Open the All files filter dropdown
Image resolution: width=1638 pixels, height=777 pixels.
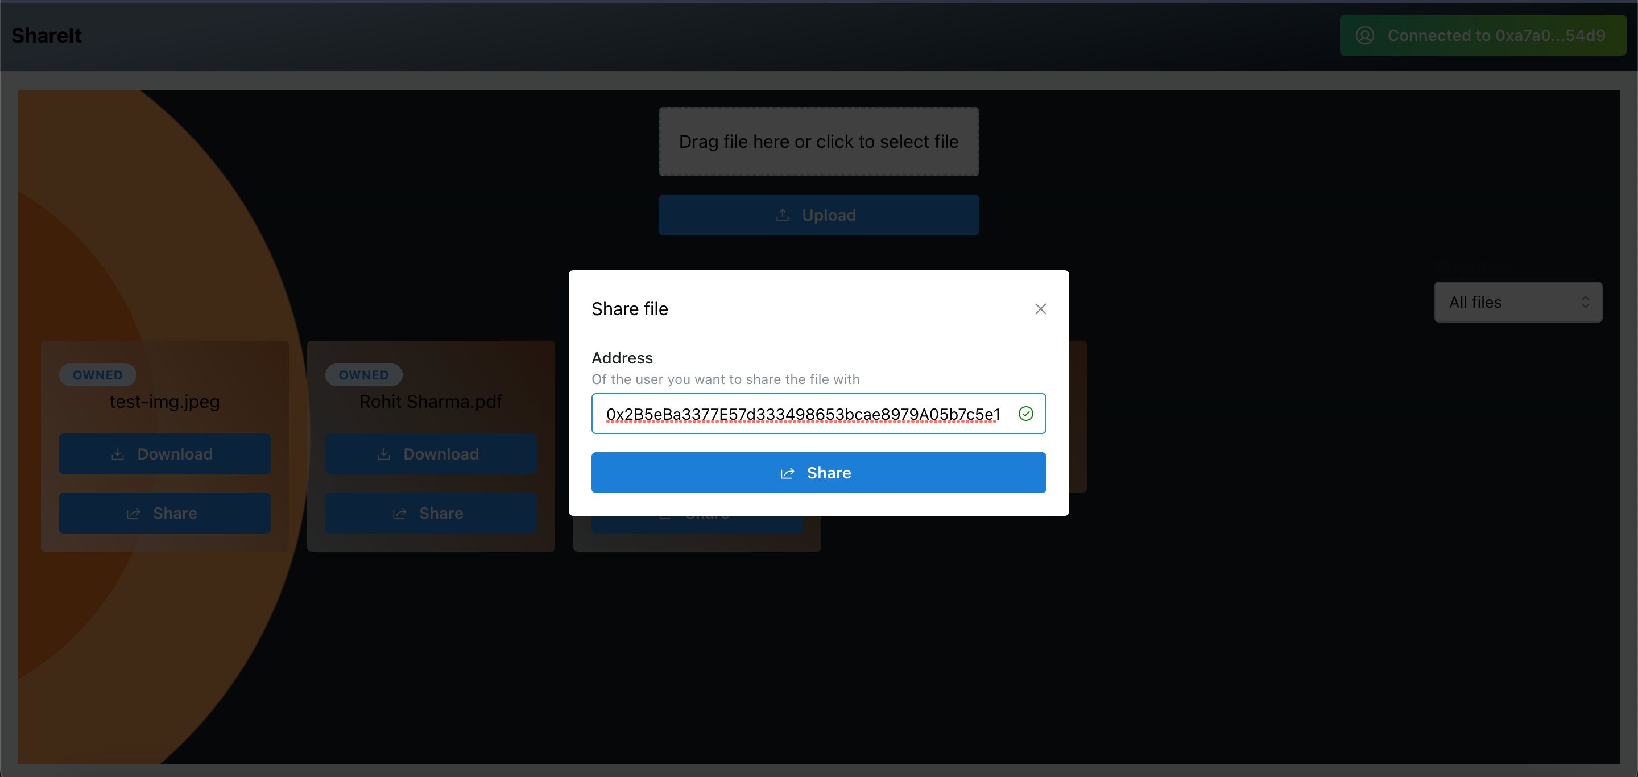(1518, 302)
